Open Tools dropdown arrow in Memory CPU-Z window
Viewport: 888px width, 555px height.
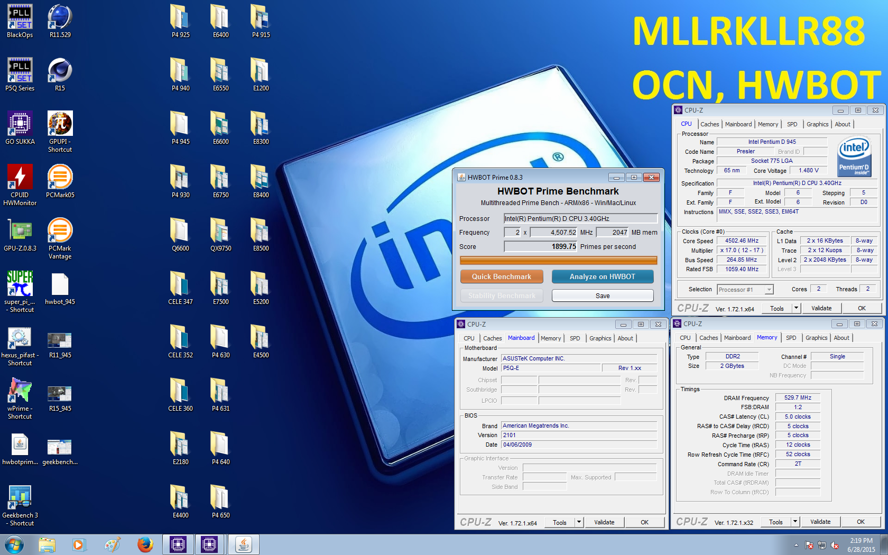coord(795,522)
